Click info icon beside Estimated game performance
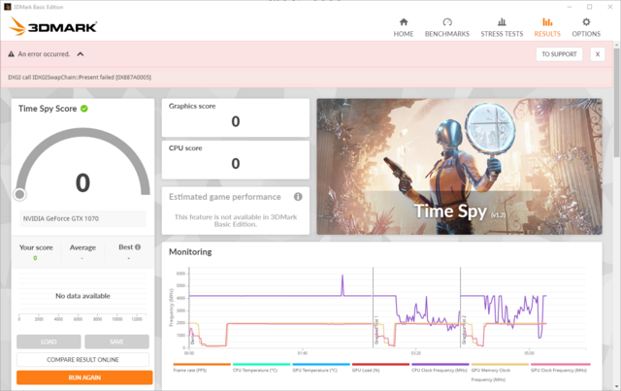 [298, 197]
